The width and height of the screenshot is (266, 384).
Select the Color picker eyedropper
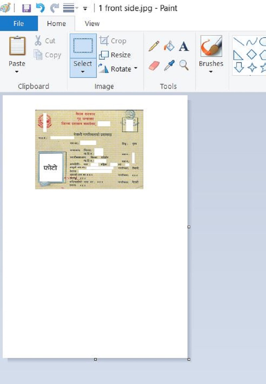tap(169, 65)
